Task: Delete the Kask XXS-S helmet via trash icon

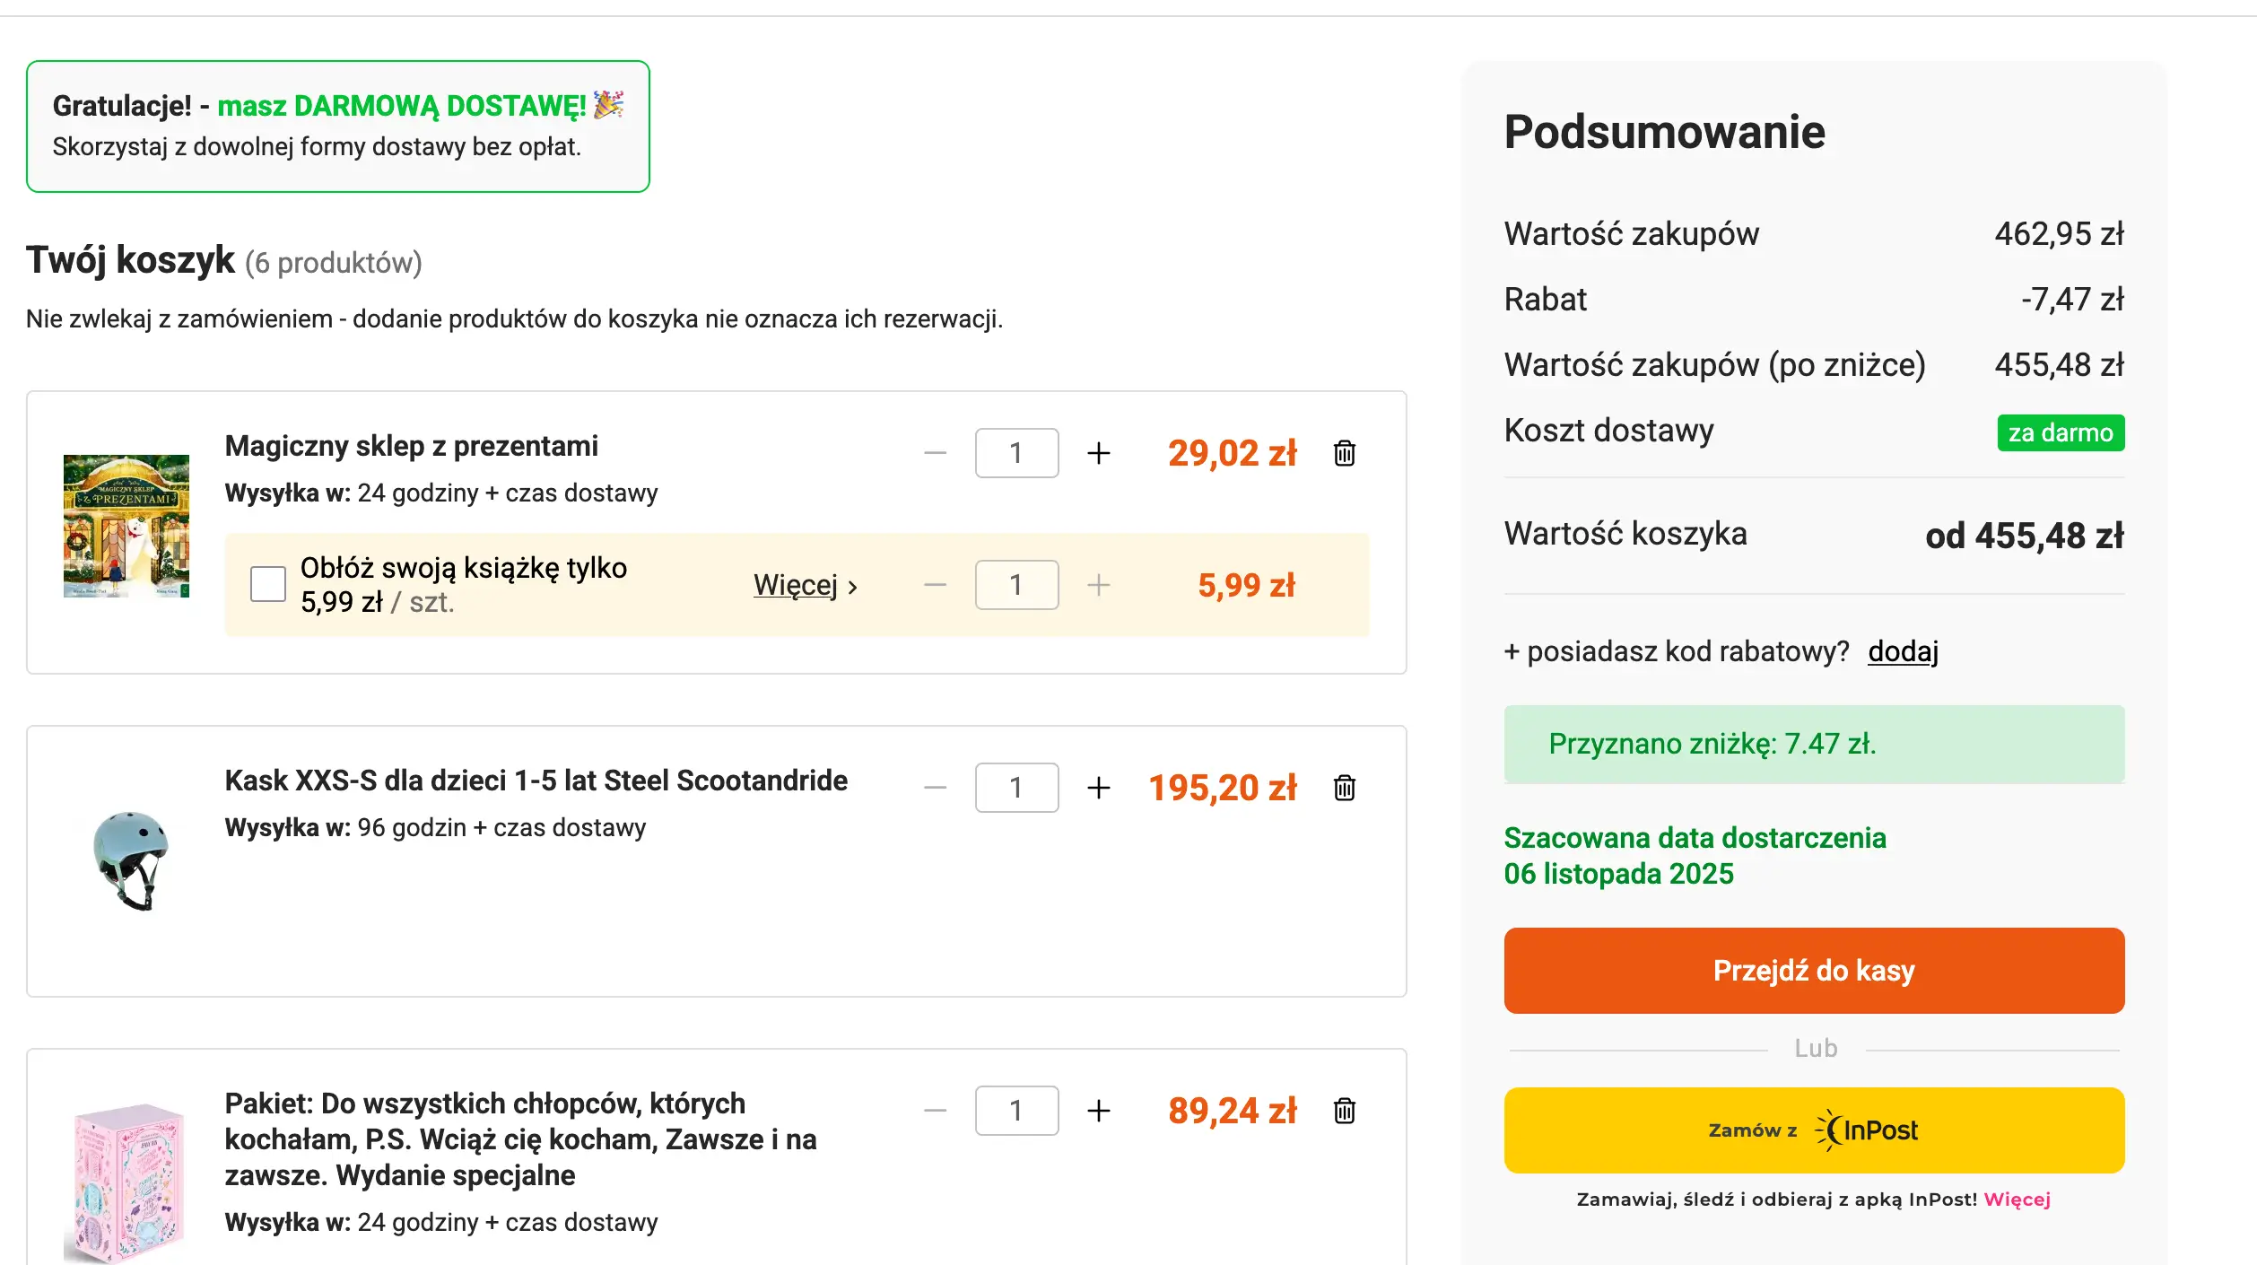Action: coord(1344,787)
